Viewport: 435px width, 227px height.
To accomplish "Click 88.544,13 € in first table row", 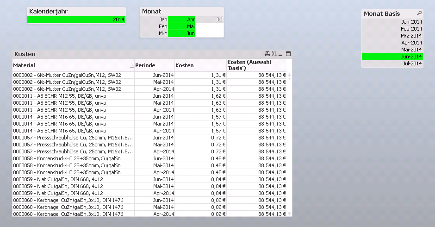I will click(256, 75).
